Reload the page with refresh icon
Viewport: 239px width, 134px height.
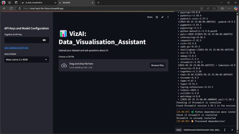click(x=11, y=8)
